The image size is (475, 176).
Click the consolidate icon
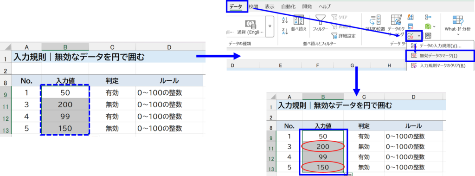click(428, 17)
